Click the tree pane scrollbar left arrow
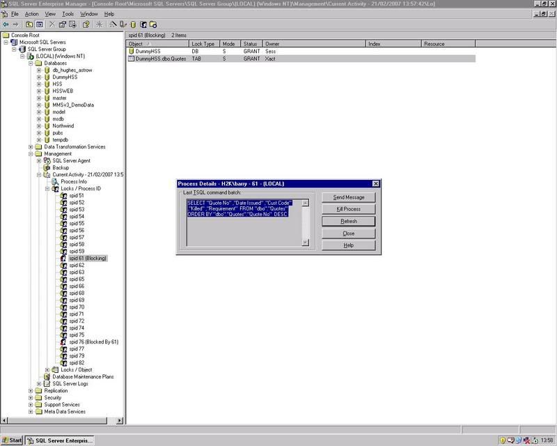The width and height of the screenshot is (557, 446). (x=5, y=420)
